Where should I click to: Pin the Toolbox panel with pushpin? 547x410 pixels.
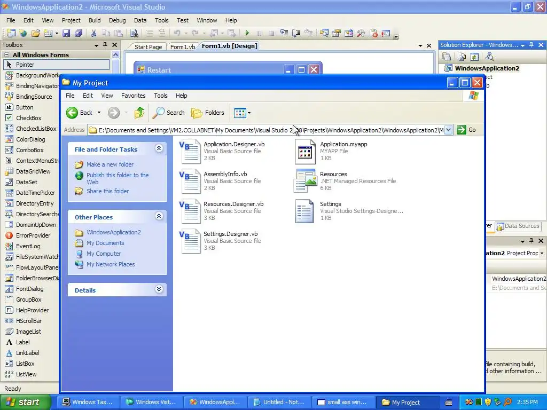105,45
